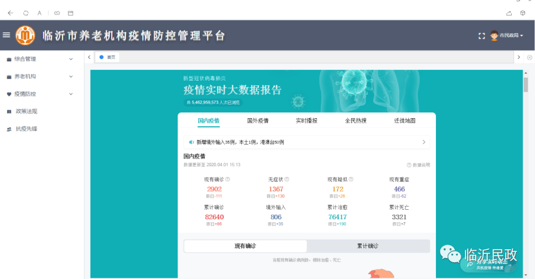Screen dimensions: 535x279
Task: Click the vertical scrollbar thumb
Action: tap(526, 85)
